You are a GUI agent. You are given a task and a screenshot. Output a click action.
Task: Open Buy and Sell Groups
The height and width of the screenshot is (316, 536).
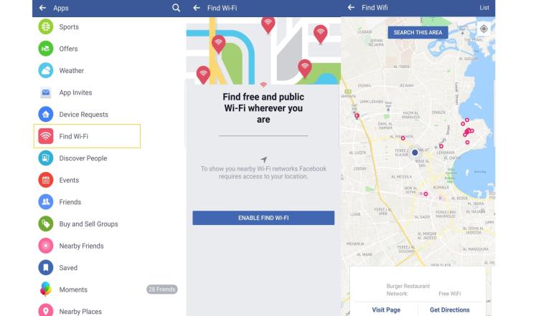[x=88, y=224]
